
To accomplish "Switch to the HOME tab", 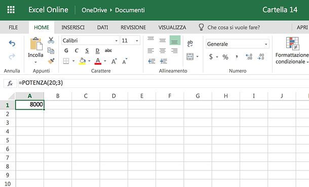I will (x=42, y=27).
